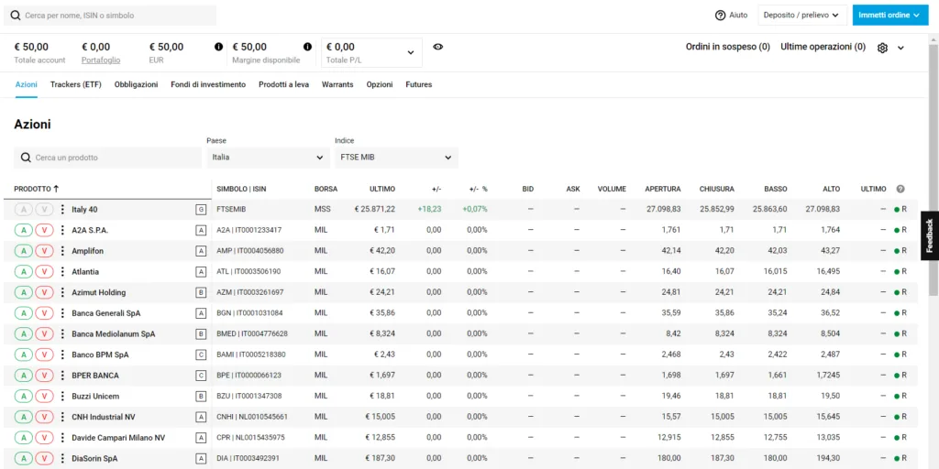Open the Paese dropdown showing Italia
This screenshot has width=939, height=469.
pos(269,158)
